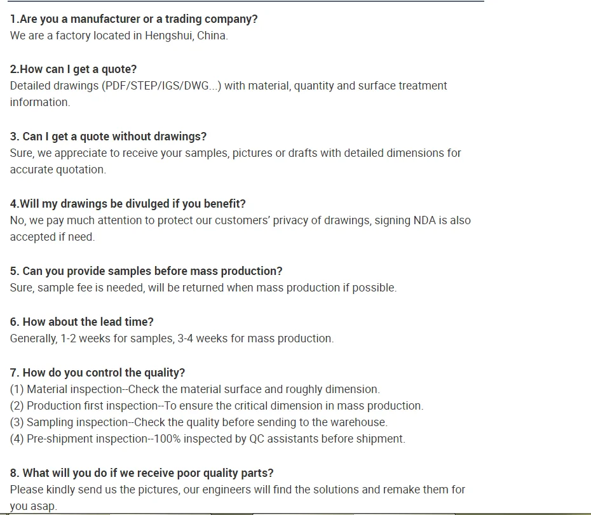Click the answer stating 1-2 weeks for samples
Viewport: 591px width, 515px height.
tap(172, 338)
